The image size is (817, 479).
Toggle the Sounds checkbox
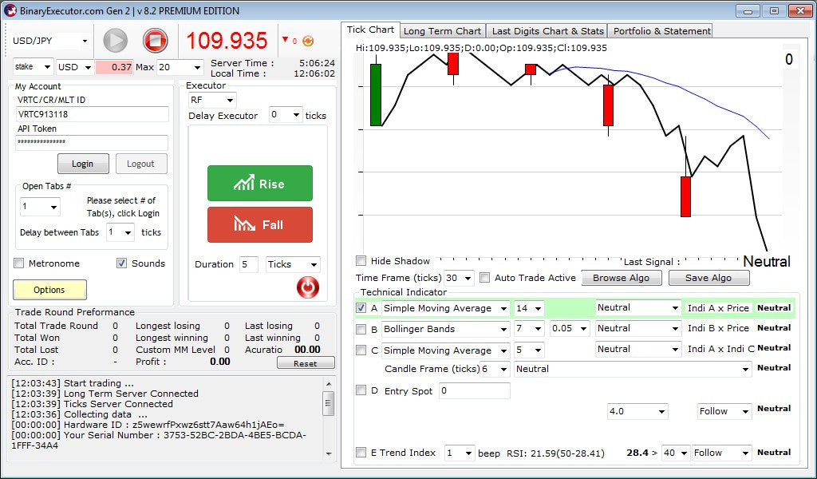pyautogui.click(x=122, y=263)
